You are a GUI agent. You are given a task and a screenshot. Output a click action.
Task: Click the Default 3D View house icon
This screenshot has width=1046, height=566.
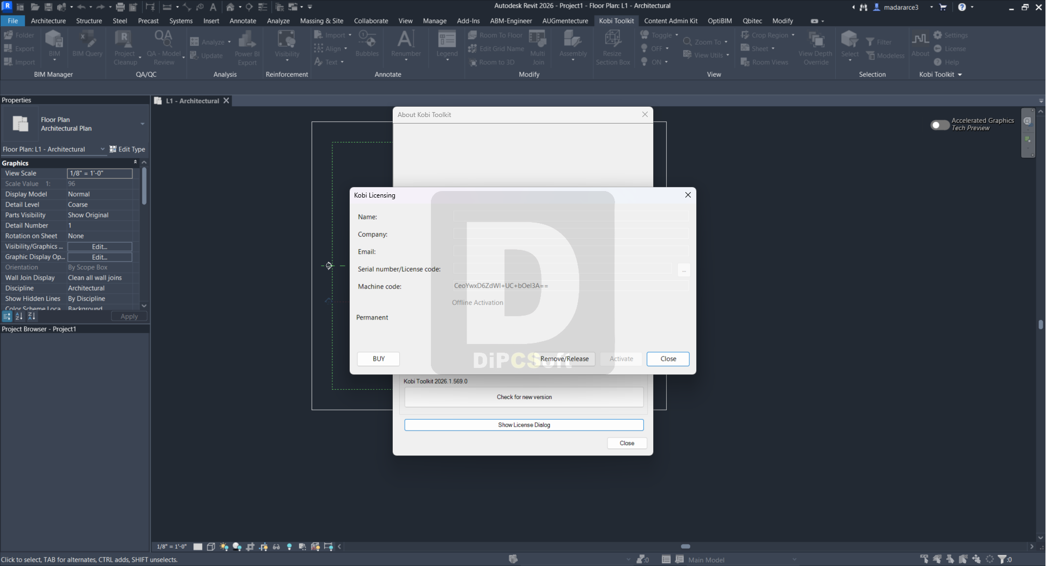(230, 7)
